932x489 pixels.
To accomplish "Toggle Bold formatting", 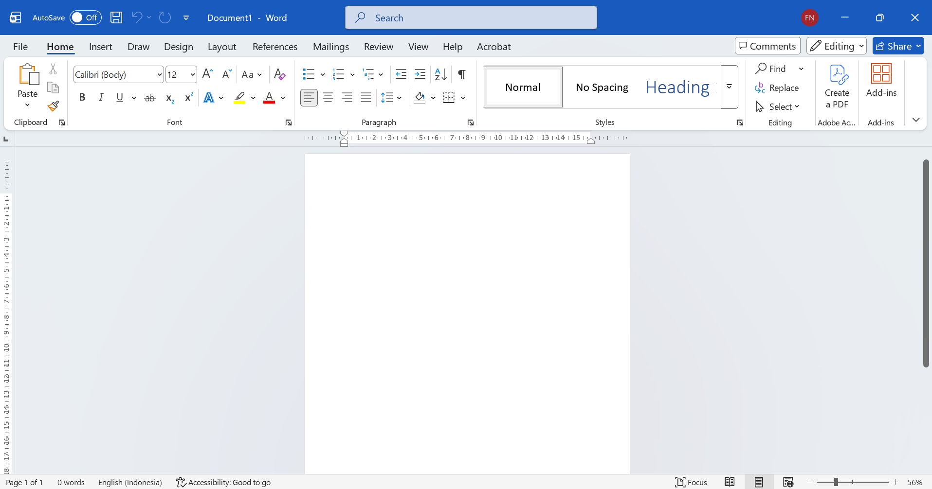I will click(82, 98).
